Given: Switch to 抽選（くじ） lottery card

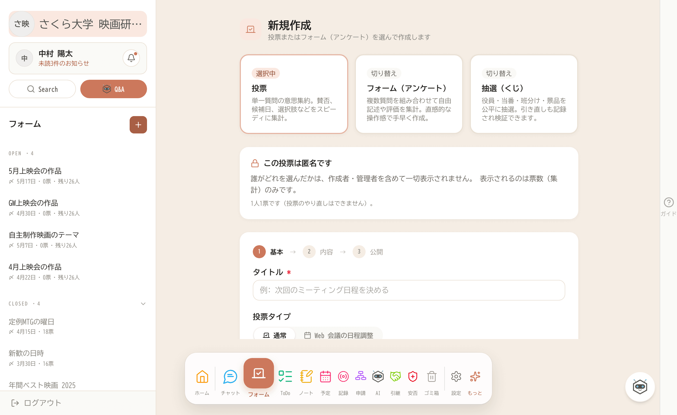Looking at the screenshot, I should click(x=524, y=94).
